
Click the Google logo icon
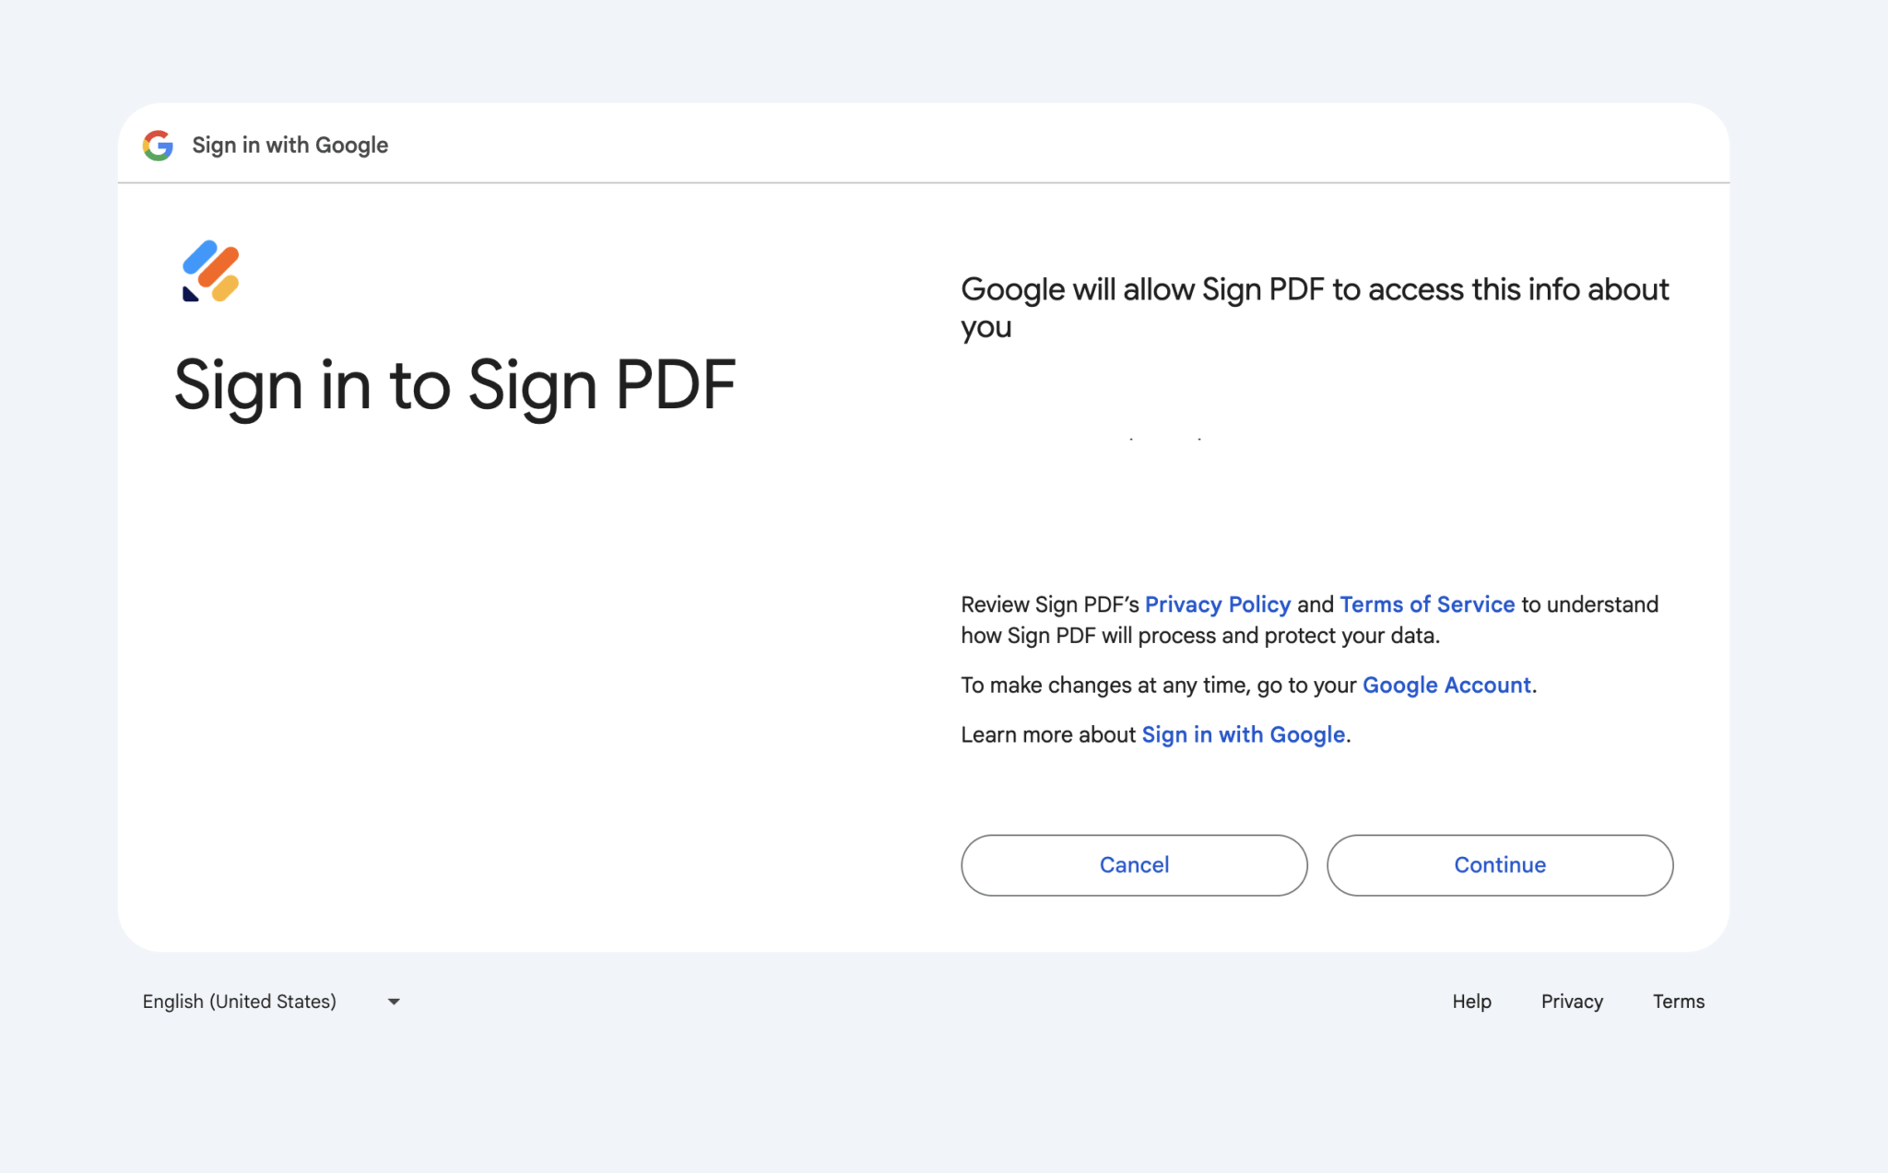tap(157, 145)
